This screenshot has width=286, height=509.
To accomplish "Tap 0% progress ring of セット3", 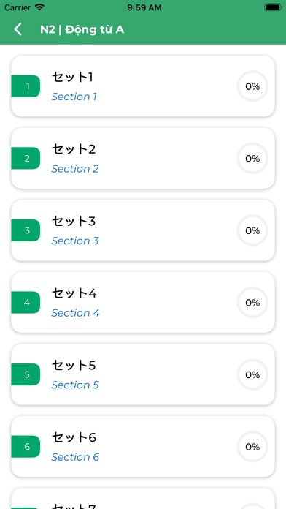I will pos(252,230).
